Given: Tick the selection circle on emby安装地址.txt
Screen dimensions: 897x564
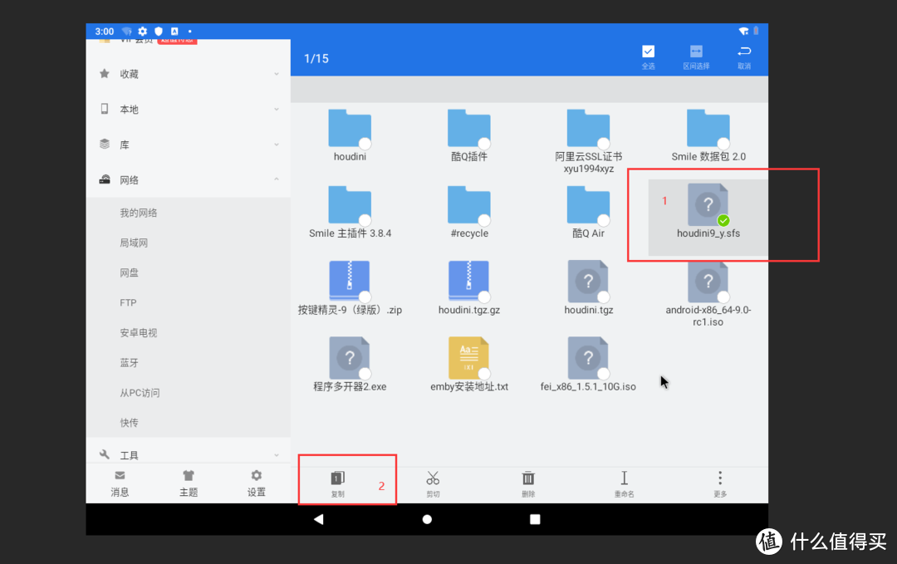Looking at the screenshot, I should 484,373.
